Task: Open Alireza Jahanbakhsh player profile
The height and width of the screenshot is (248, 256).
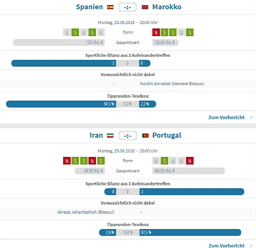Action: 77,212
